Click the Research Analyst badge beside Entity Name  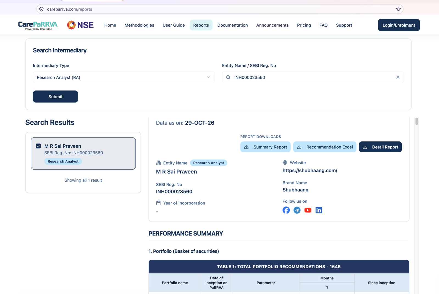click(x=209, y=163)
